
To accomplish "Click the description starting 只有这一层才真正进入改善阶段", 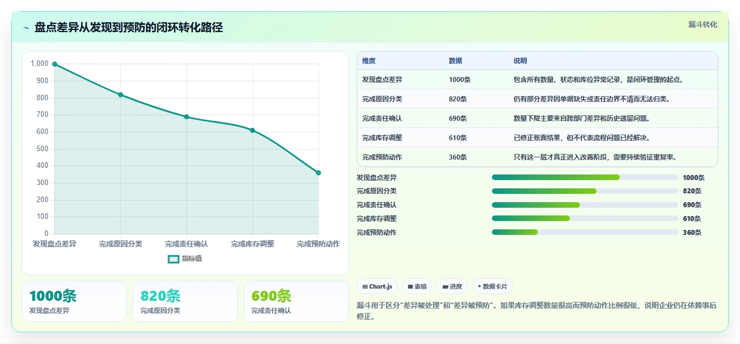I will (595, 157).
